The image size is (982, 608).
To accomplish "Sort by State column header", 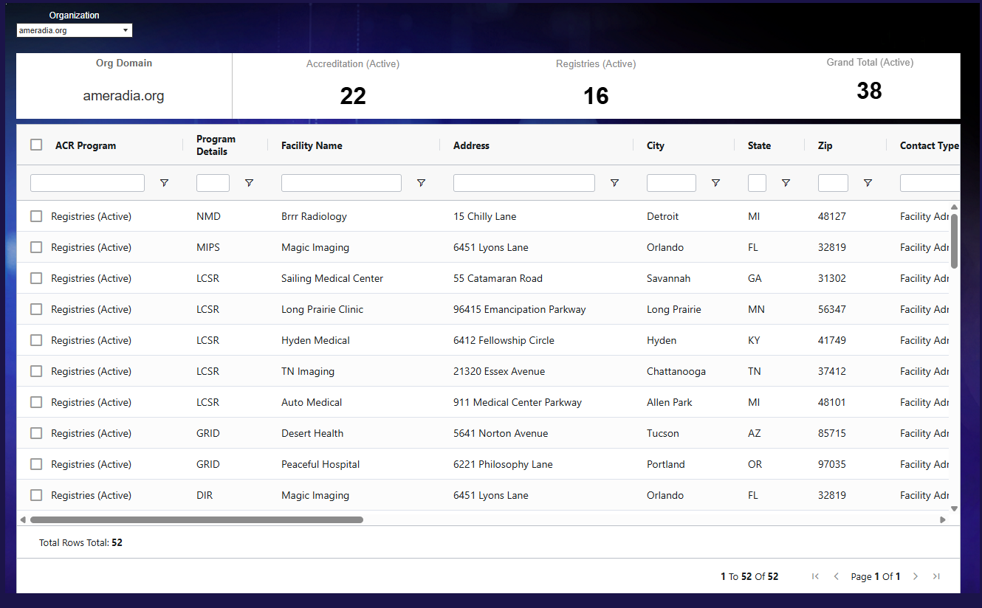I will [759, 145].
